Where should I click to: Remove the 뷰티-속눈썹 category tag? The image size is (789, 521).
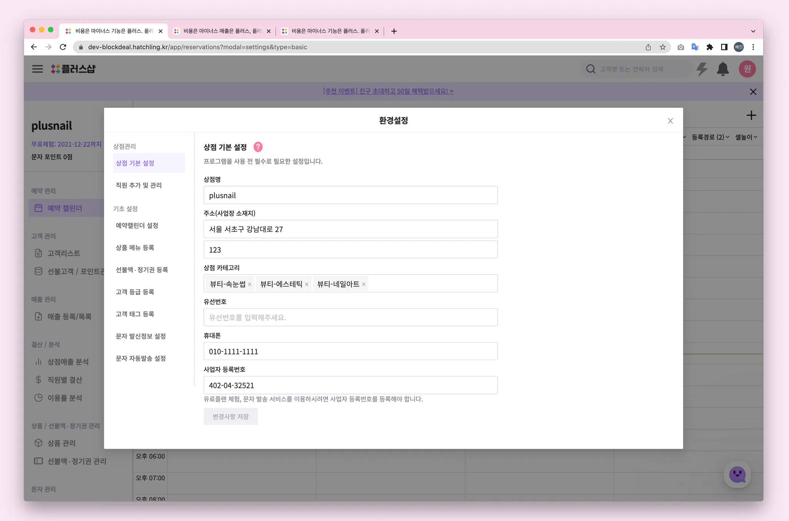point(250,284)
